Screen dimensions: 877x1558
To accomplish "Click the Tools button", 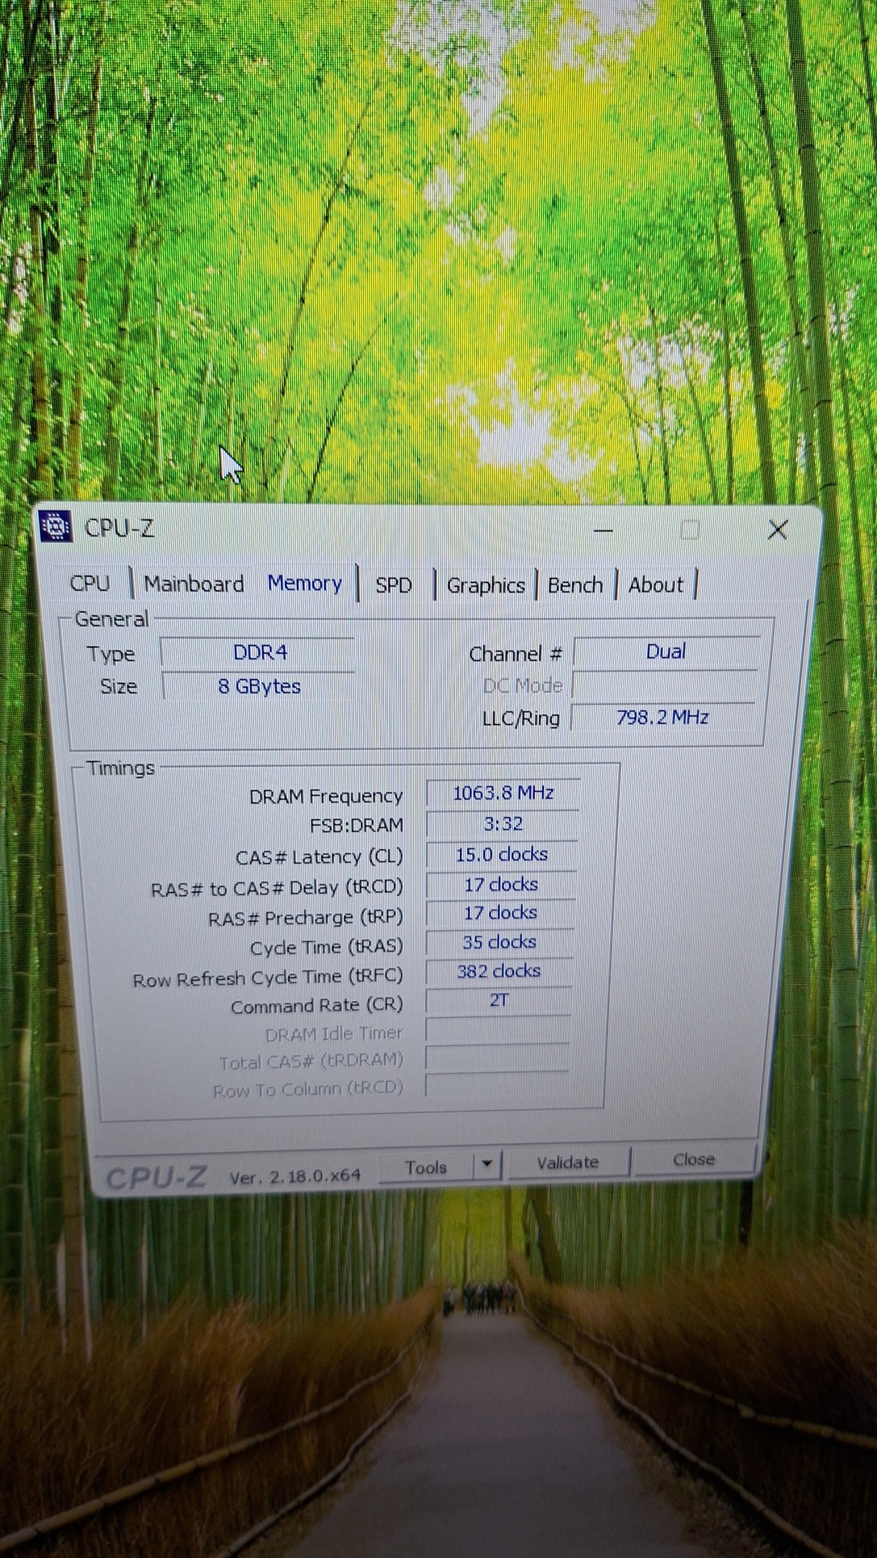I will click(x=425, y=1167).
